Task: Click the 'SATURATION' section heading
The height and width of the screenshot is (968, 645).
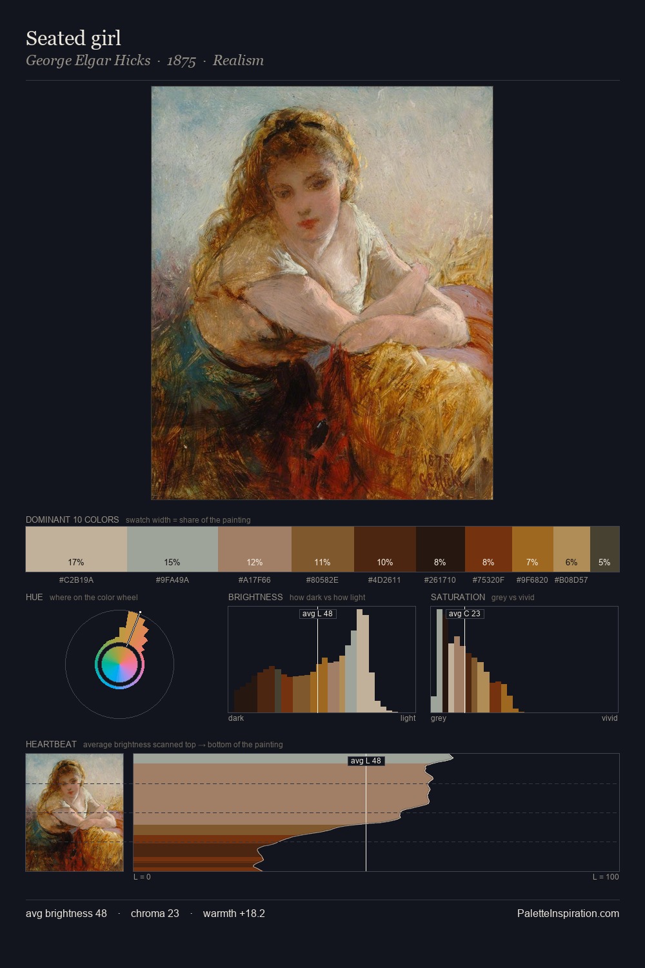Action: click(458, 597)
